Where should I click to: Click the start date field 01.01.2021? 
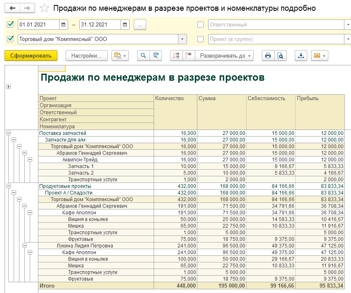coord(38,24)
